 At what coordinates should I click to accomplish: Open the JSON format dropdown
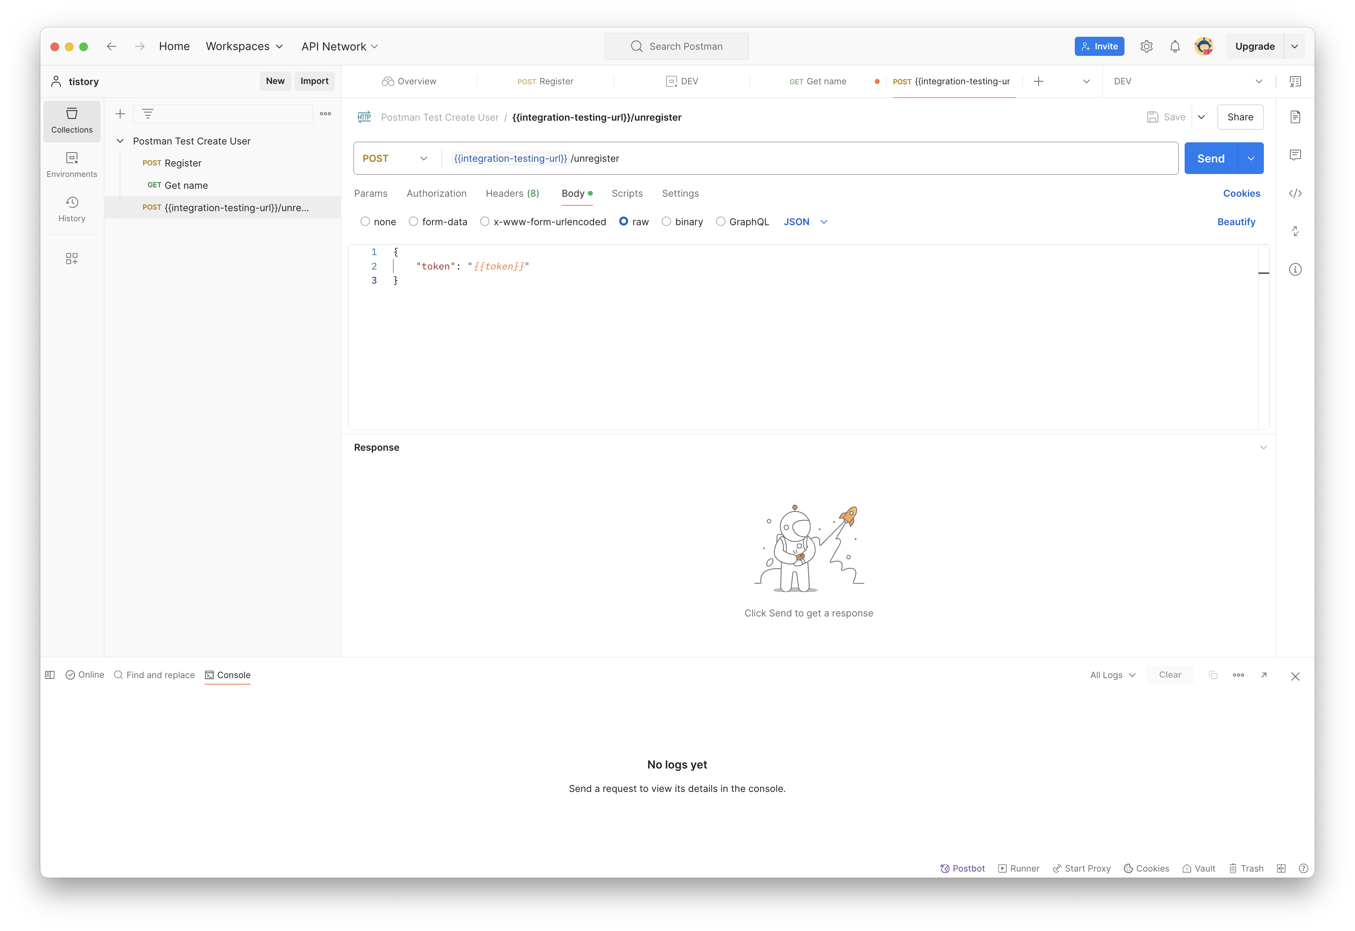[x=805, y=222]
